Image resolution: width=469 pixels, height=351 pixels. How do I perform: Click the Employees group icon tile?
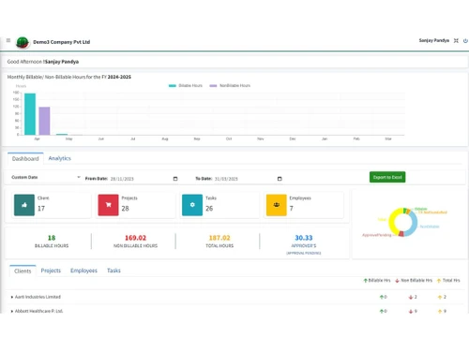click(x=277, y=205)
